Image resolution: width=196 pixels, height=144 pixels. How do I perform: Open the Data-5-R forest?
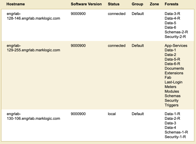pos(172,59)
